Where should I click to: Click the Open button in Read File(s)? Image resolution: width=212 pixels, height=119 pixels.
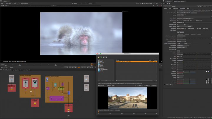(147, 86)
